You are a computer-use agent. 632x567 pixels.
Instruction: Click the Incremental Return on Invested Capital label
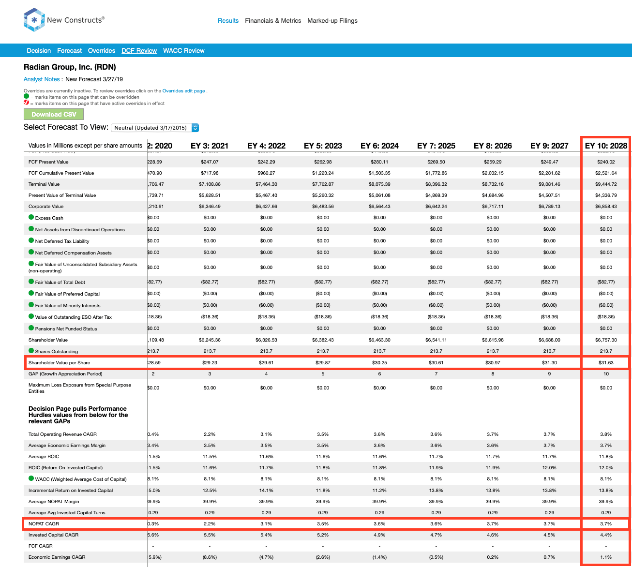[71, 491]
